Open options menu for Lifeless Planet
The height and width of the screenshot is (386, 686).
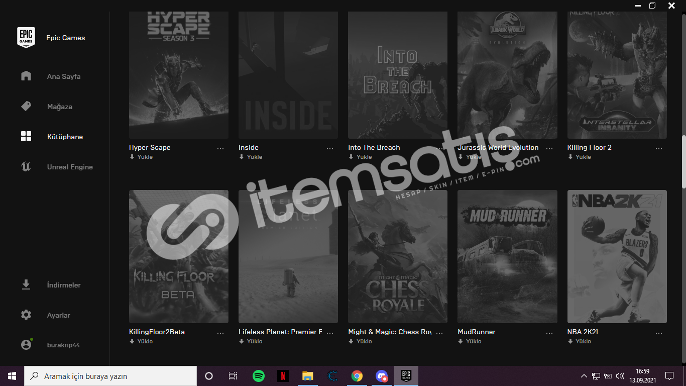tap(330, 333)
